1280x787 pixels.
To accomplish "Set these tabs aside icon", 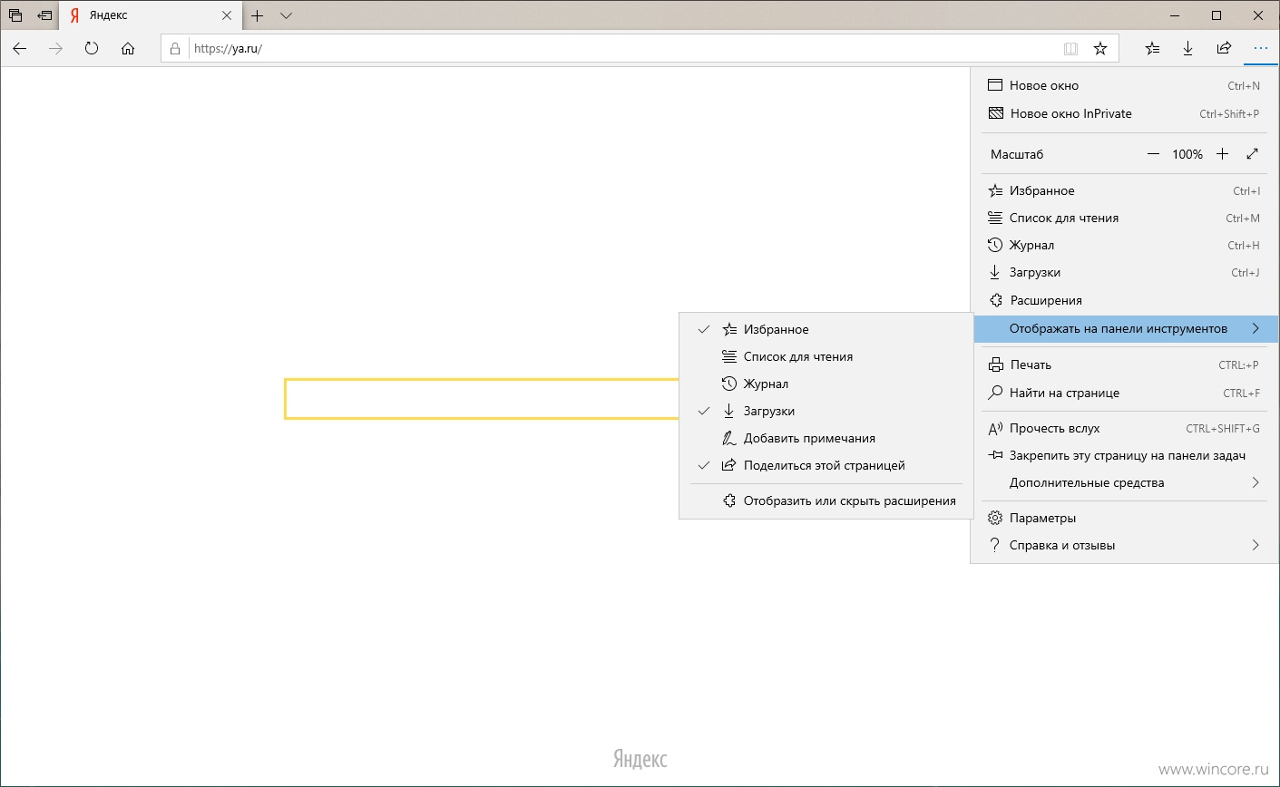I will coord(44,15).
